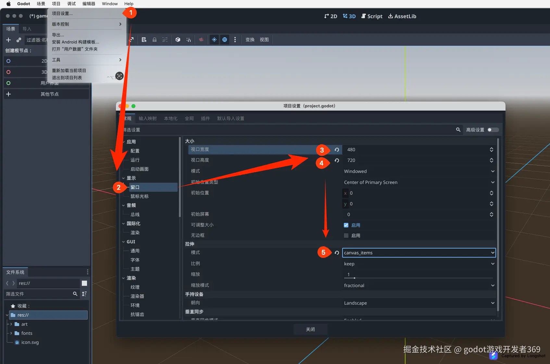The image size is (550, 364).
Task: Click the instantiate scene link icon
Action: [x=19, y=40]
